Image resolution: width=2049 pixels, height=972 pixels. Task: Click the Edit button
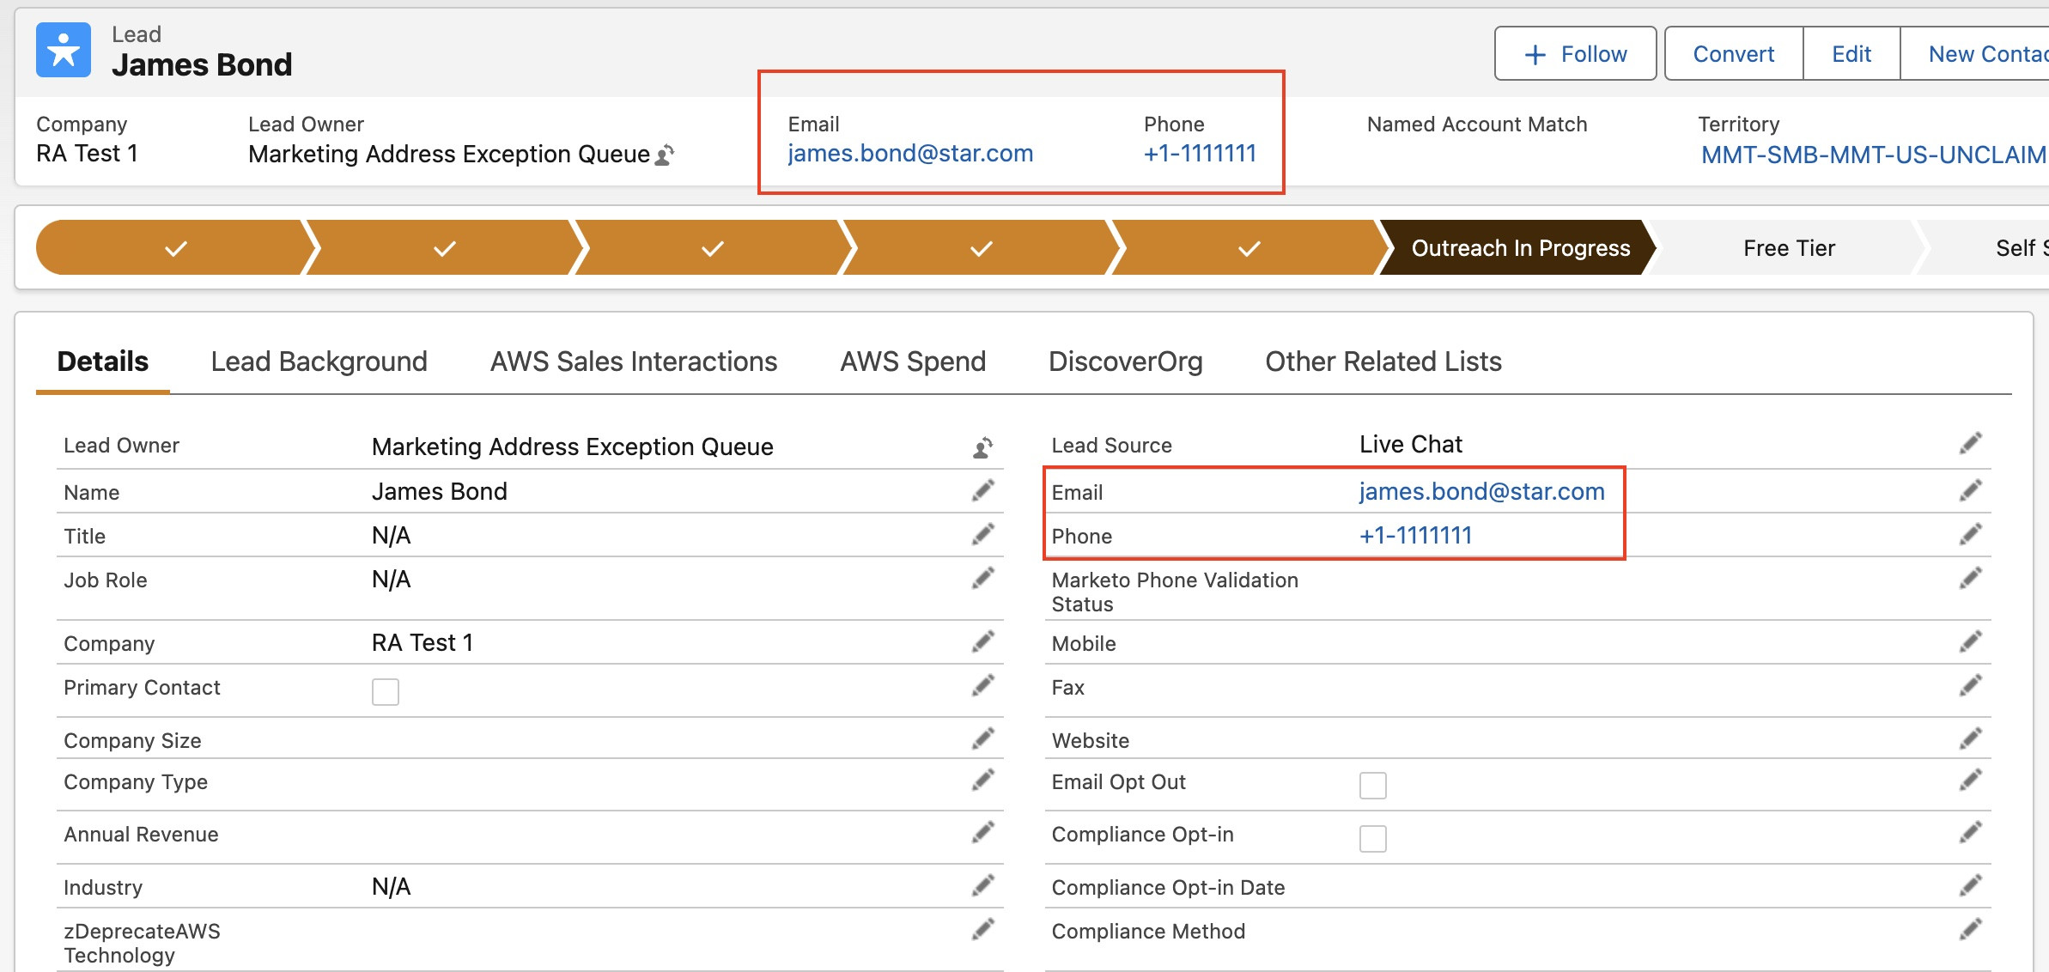click(x=1851, y=53)
